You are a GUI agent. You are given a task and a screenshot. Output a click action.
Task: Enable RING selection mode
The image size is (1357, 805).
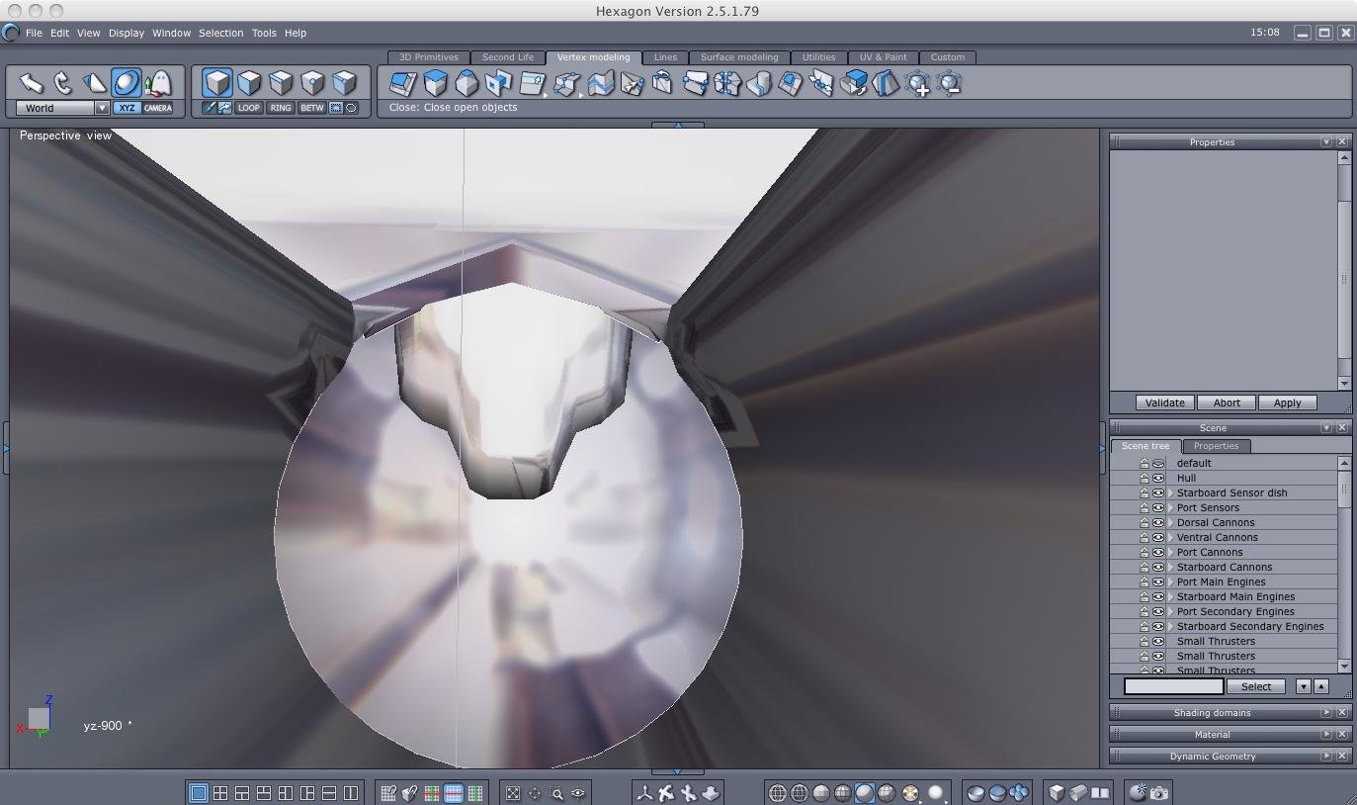pos(281,108)
